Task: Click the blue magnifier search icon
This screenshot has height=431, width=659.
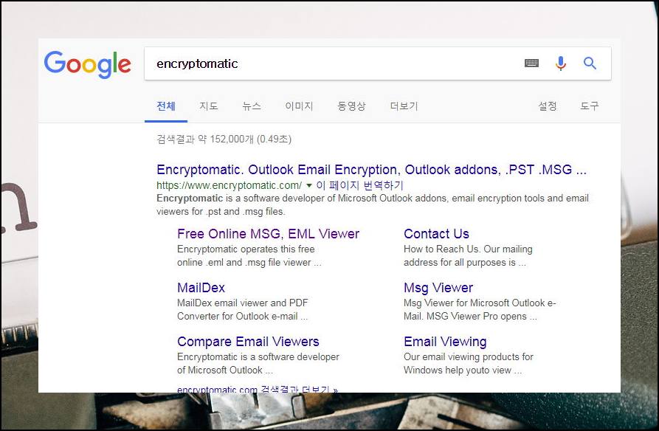Action: [x=590, y=63]
